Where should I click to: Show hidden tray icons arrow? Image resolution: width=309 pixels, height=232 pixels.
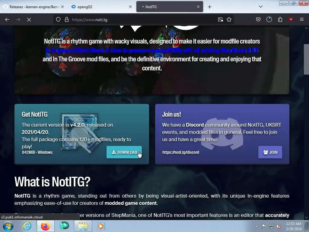(256, 226)
